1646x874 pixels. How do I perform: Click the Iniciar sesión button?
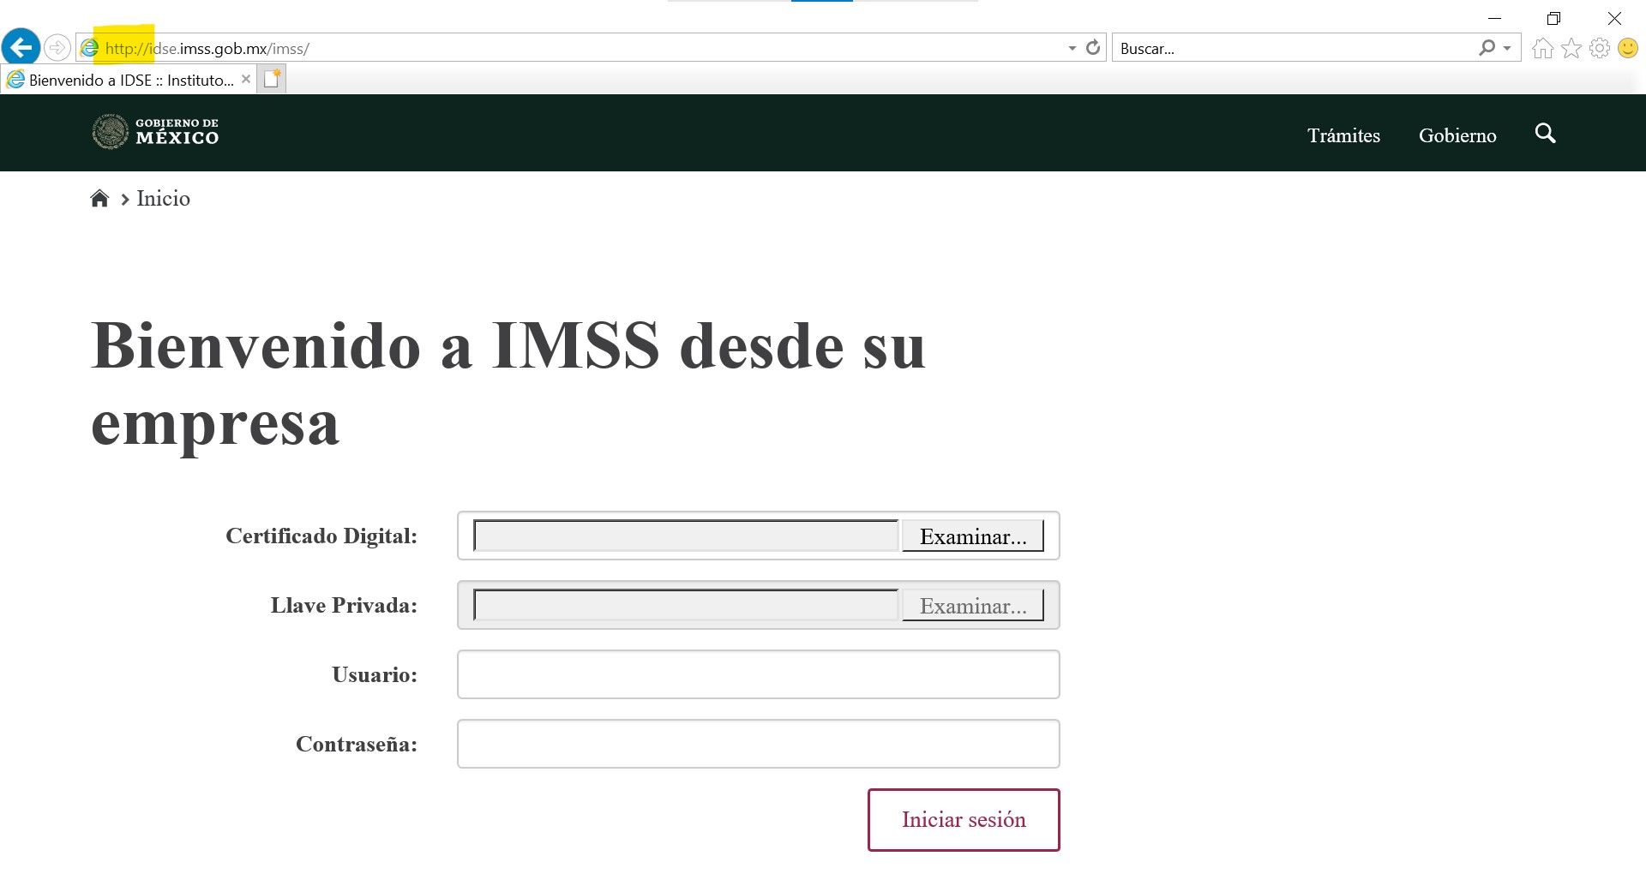(964, 820)
